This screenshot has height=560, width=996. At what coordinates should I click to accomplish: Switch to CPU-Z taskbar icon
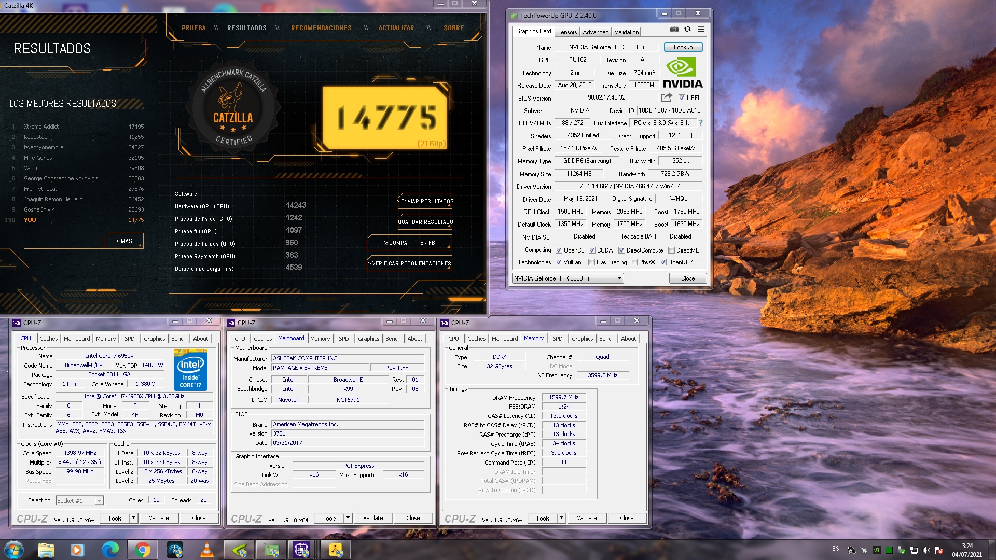pyautogui.click(x=302, y=550)
